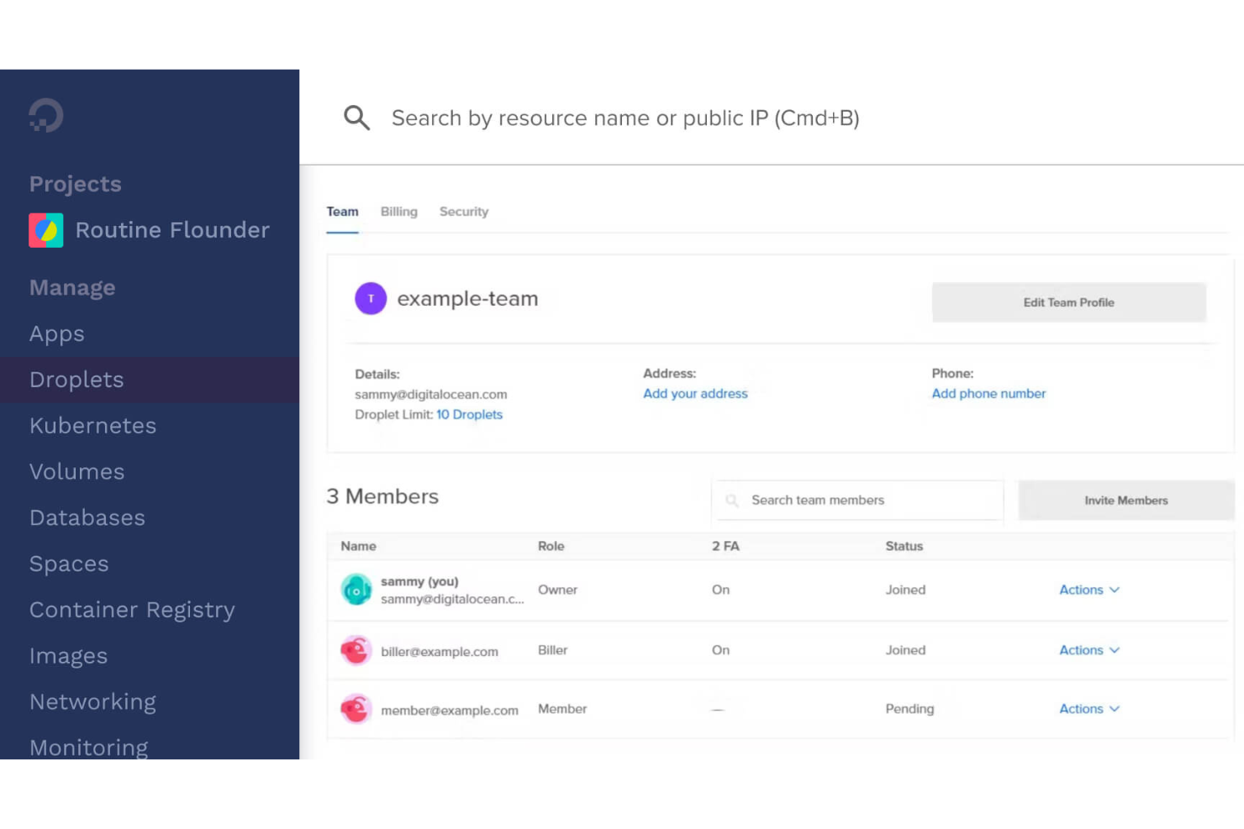Select Add phone number
Viewport: 1244px width, 829px height.
click(988, 393)
